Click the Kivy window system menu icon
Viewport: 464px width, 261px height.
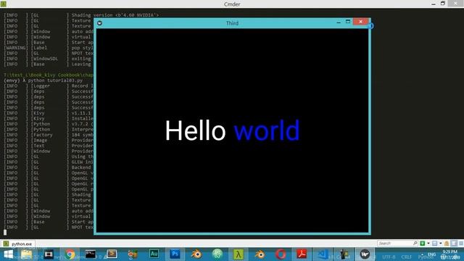100,23
